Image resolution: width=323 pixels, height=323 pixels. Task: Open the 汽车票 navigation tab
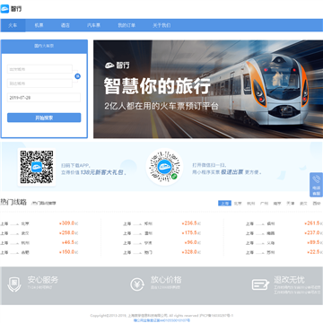pyautogui.click(x=93, y=25)
